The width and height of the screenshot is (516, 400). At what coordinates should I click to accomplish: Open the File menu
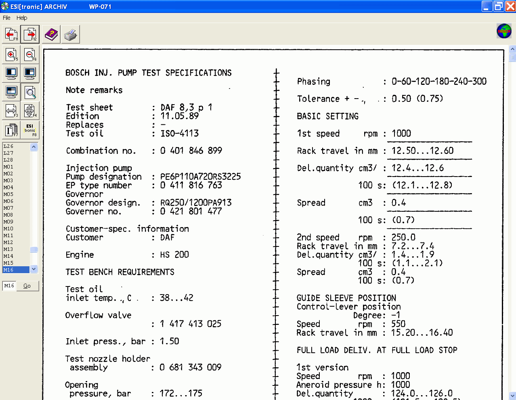[6, 18]
